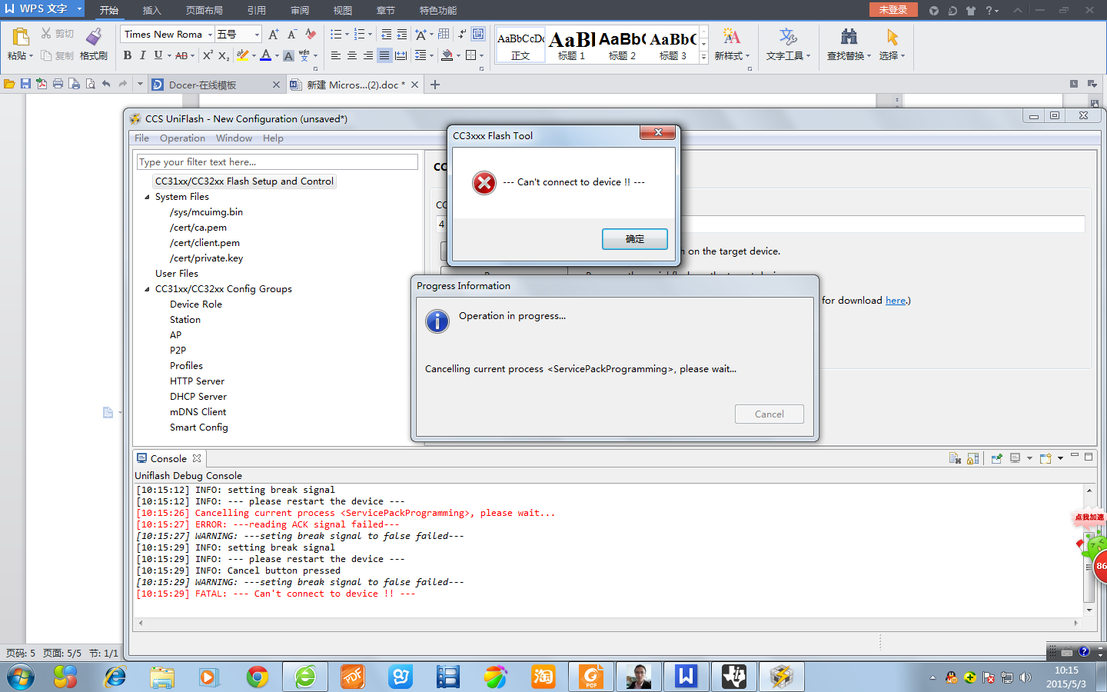Click the Windows Start button
This screenshot has width=1107, height=692.
tap(21, 677)
